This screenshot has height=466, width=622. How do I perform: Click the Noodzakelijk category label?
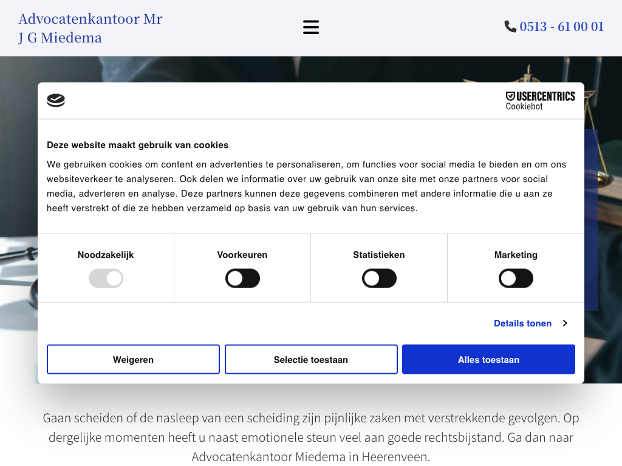point(106,255)
